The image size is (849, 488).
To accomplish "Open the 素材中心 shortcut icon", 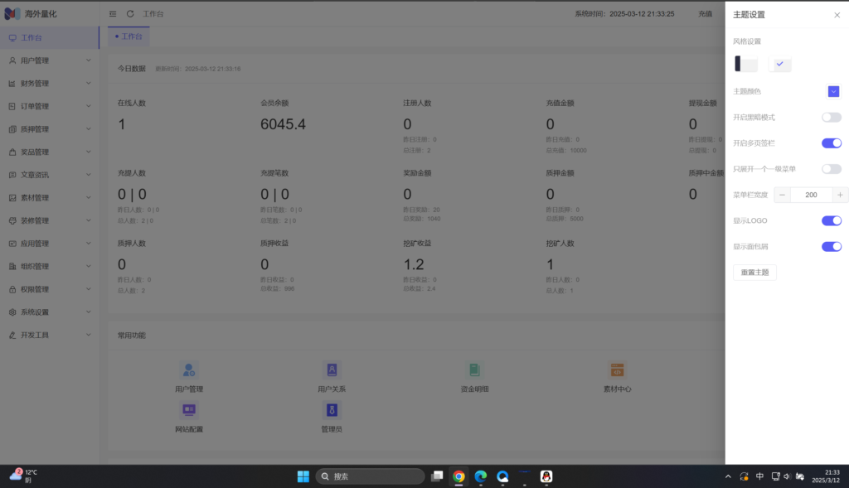I will click(x=617, y=370).
